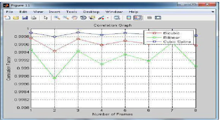Image resolution: width=220 pixels, height=120 pixels.
Task: Select the Bicubic legend entry
Action: (x=172, y=33)
